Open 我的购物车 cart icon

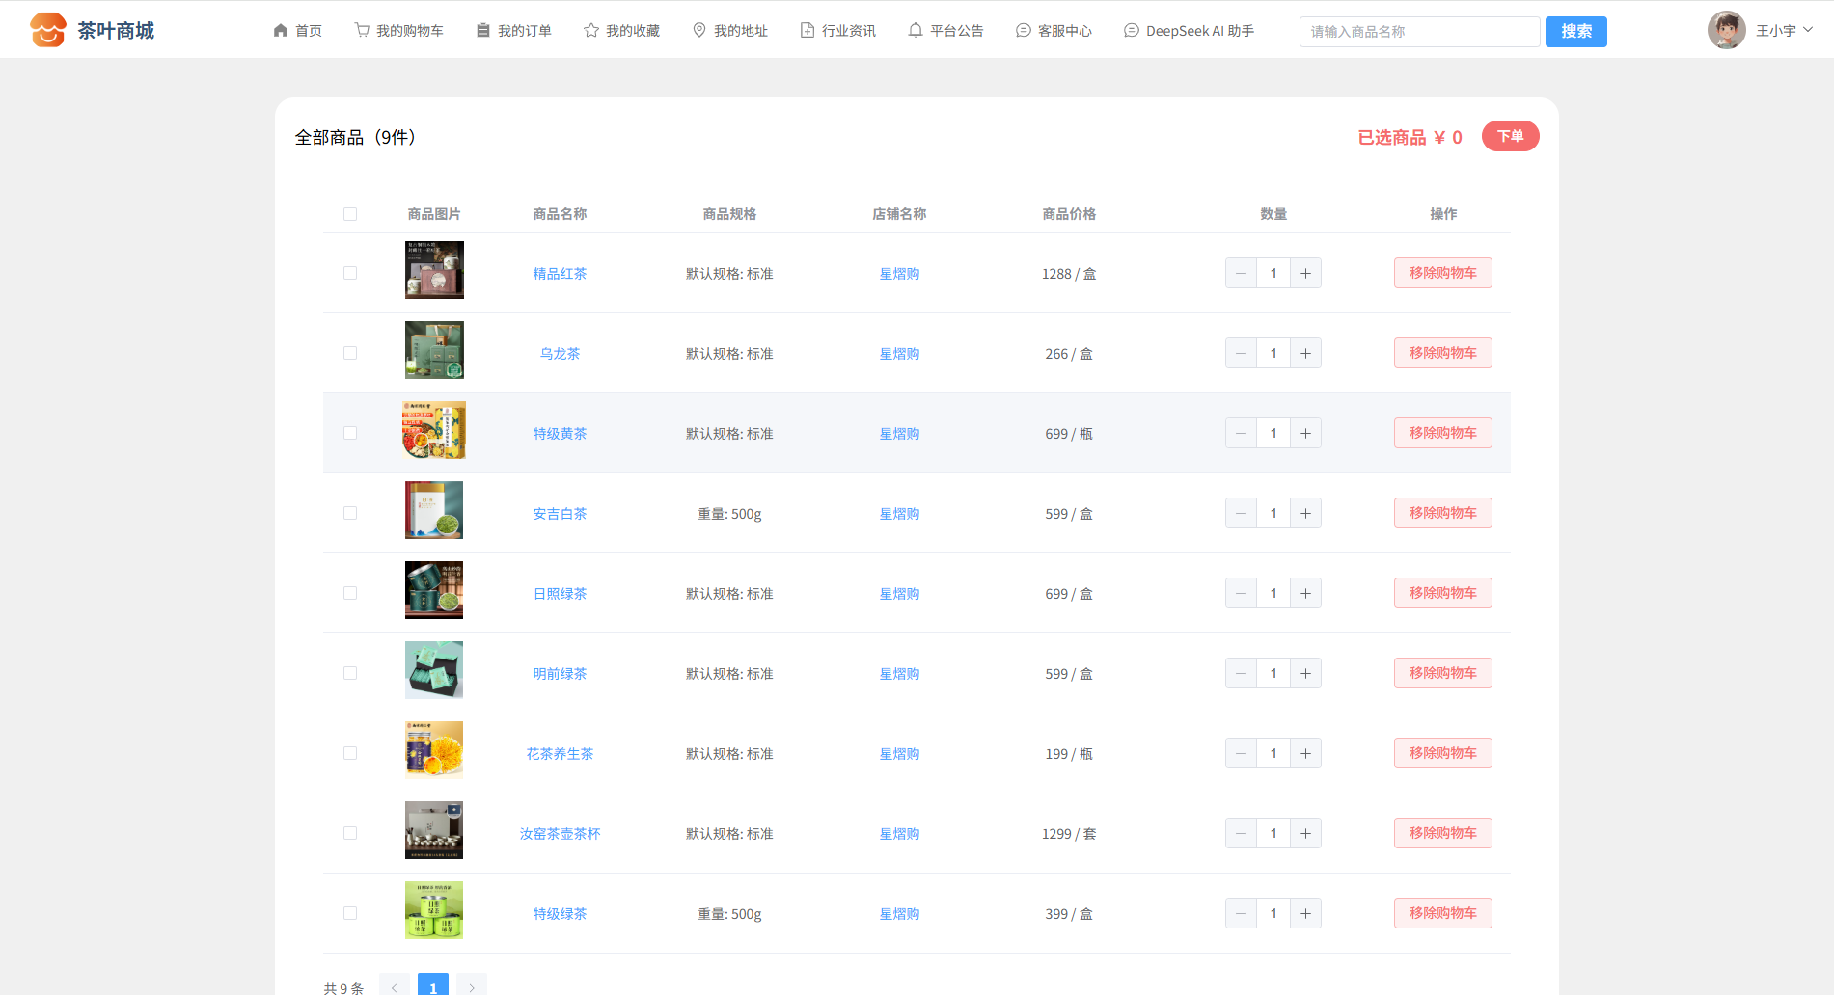pyautogui.click(x=362, y=31)
